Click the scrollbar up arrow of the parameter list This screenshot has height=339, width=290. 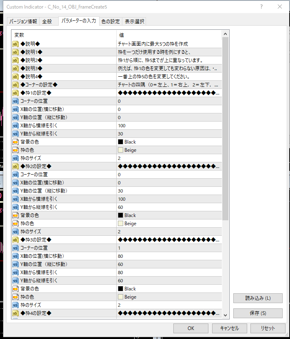click(225, 34)
